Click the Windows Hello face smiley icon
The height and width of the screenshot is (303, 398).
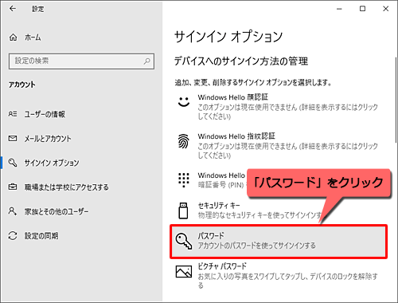pyautogui.click(x=184, y=101)
